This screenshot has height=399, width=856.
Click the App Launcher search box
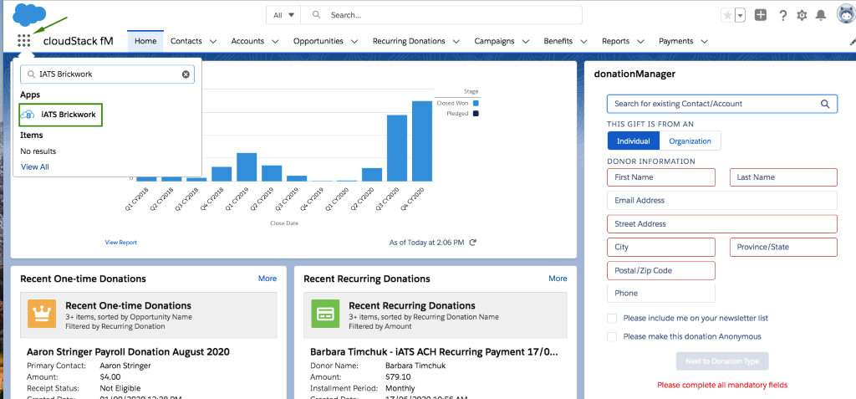pyautogui.click(x=108, y=74)
